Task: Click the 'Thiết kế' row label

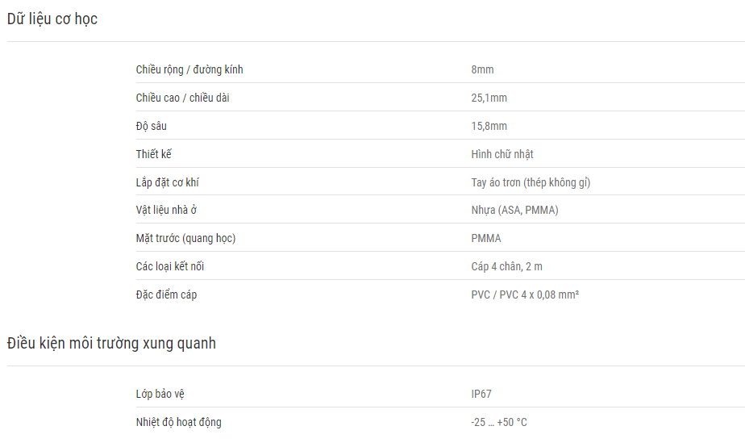Action: [x=153, y=154]
